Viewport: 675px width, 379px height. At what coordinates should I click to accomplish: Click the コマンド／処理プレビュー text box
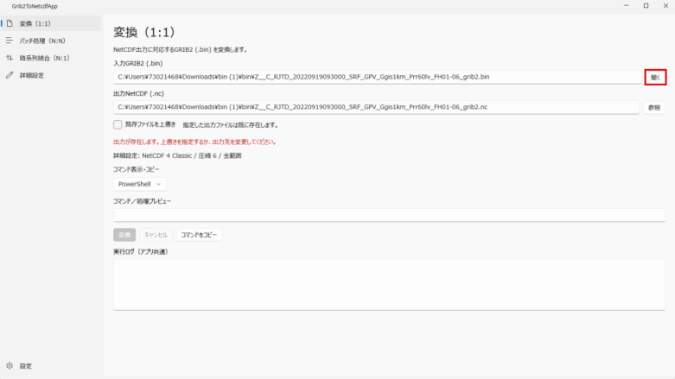pos(389,215)
